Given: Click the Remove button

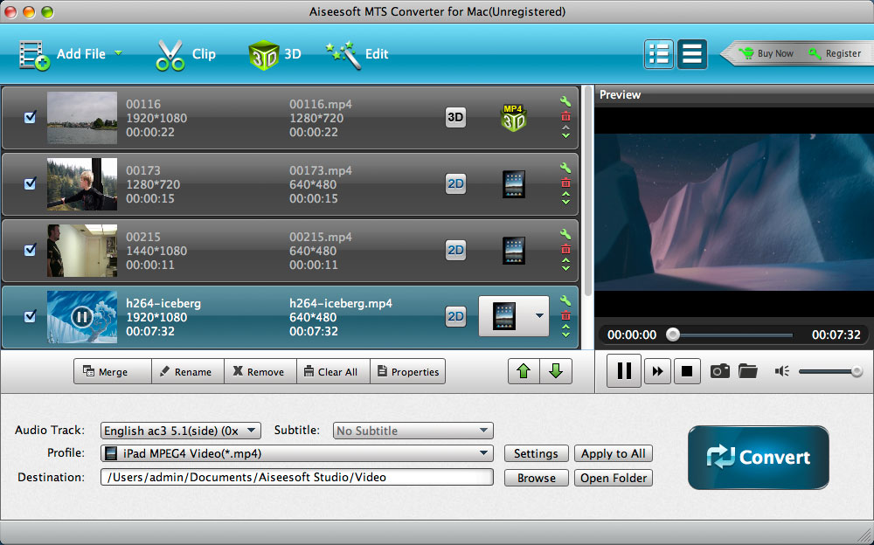Looking at the screenshot, I should tap(260, 372).
